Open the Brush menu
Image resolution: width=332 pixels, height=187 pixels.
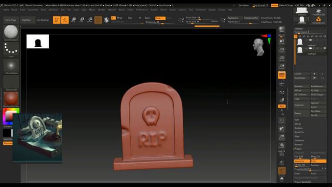15,10
